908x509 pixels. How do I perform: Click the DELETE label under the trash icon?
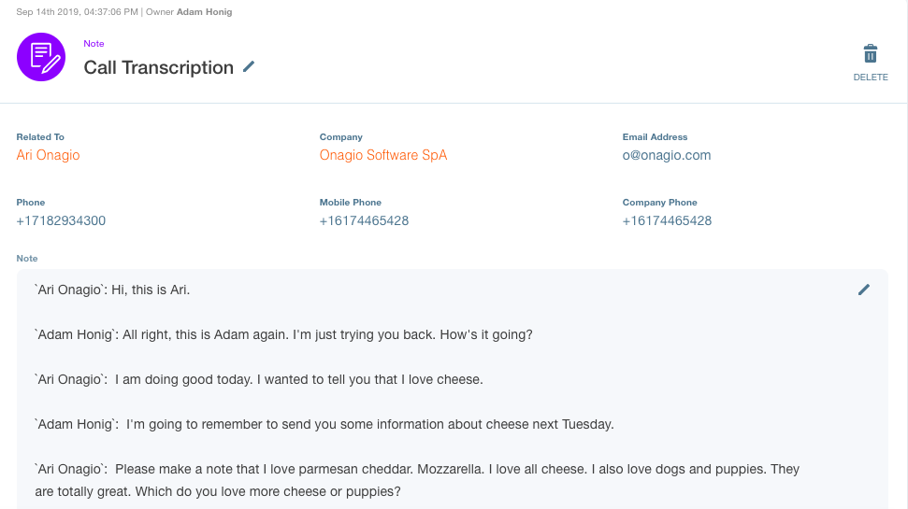871,77
